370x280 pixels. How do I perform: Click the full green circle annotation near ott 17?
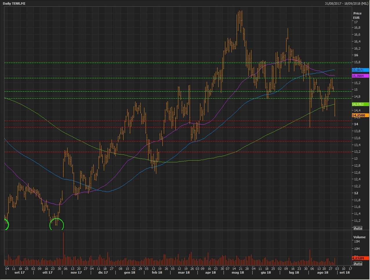point(57,225)
